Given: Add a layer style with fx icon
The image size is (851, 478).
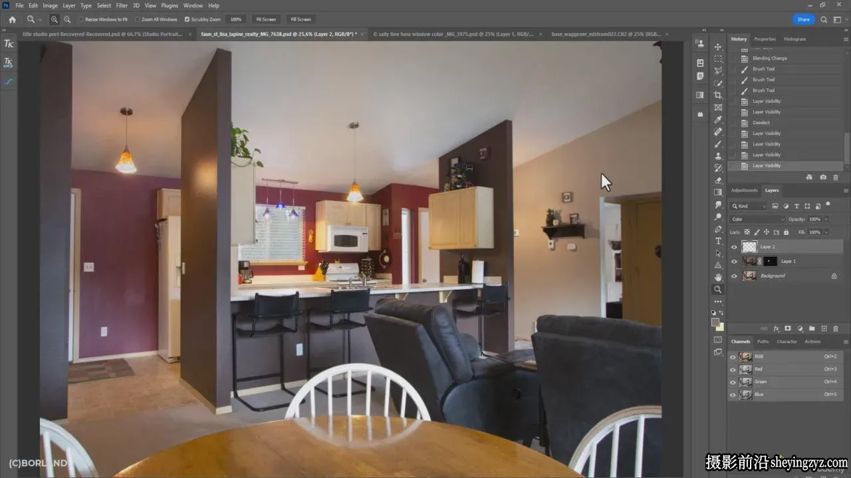Looking at the screenshot, I should [776, 328].
